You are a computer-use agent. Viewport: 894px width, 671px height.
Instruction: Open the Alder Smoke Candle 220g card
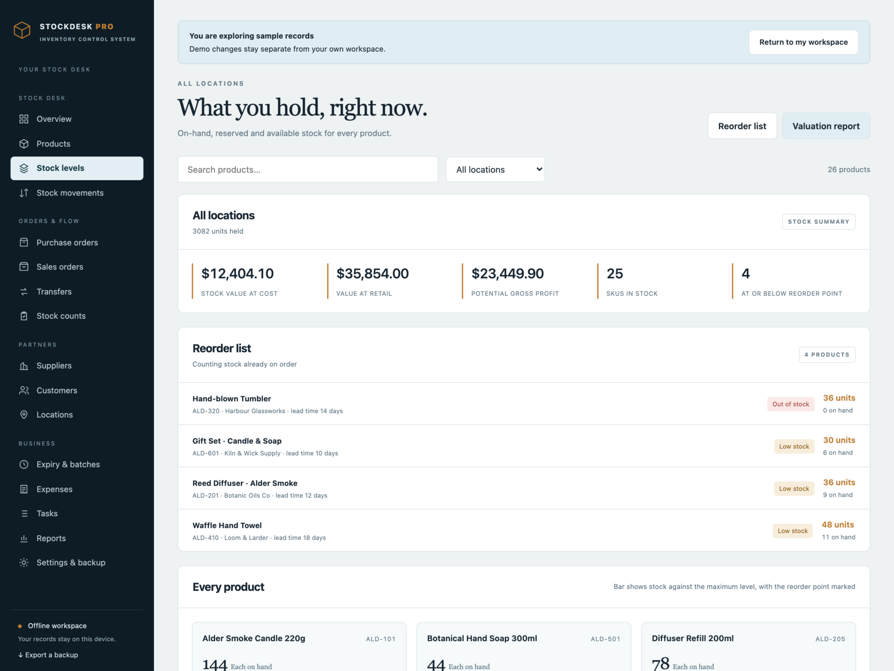(299, 647)
